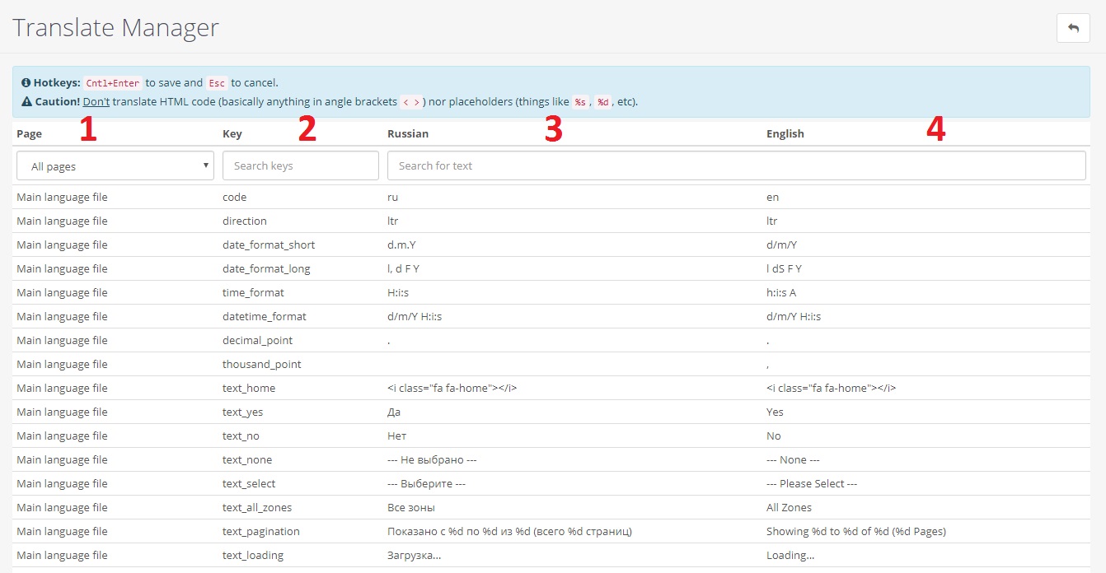Click the Russian "Загрузка..." translation
The width and height of the screenshot is (1106, 573).
pos(414,556)
